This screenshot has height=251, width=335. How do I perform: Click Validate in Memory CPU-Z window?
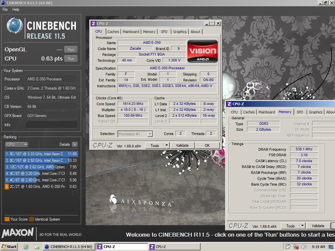318,226
